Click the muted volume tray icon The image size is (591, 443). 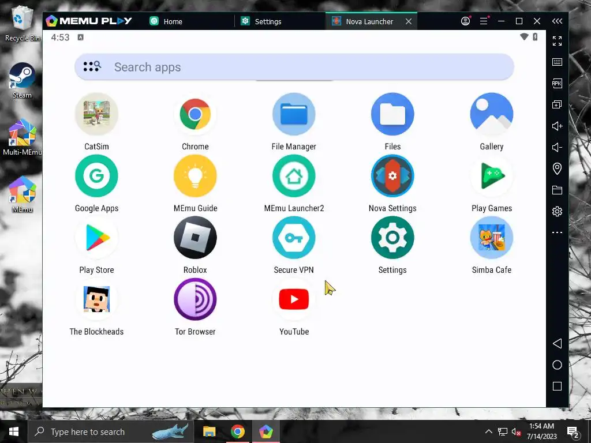click(x=516, y=431)
